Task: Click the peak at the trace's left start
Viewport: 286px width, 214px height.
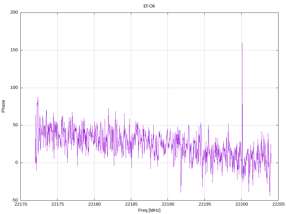Action: pos(38,97)
